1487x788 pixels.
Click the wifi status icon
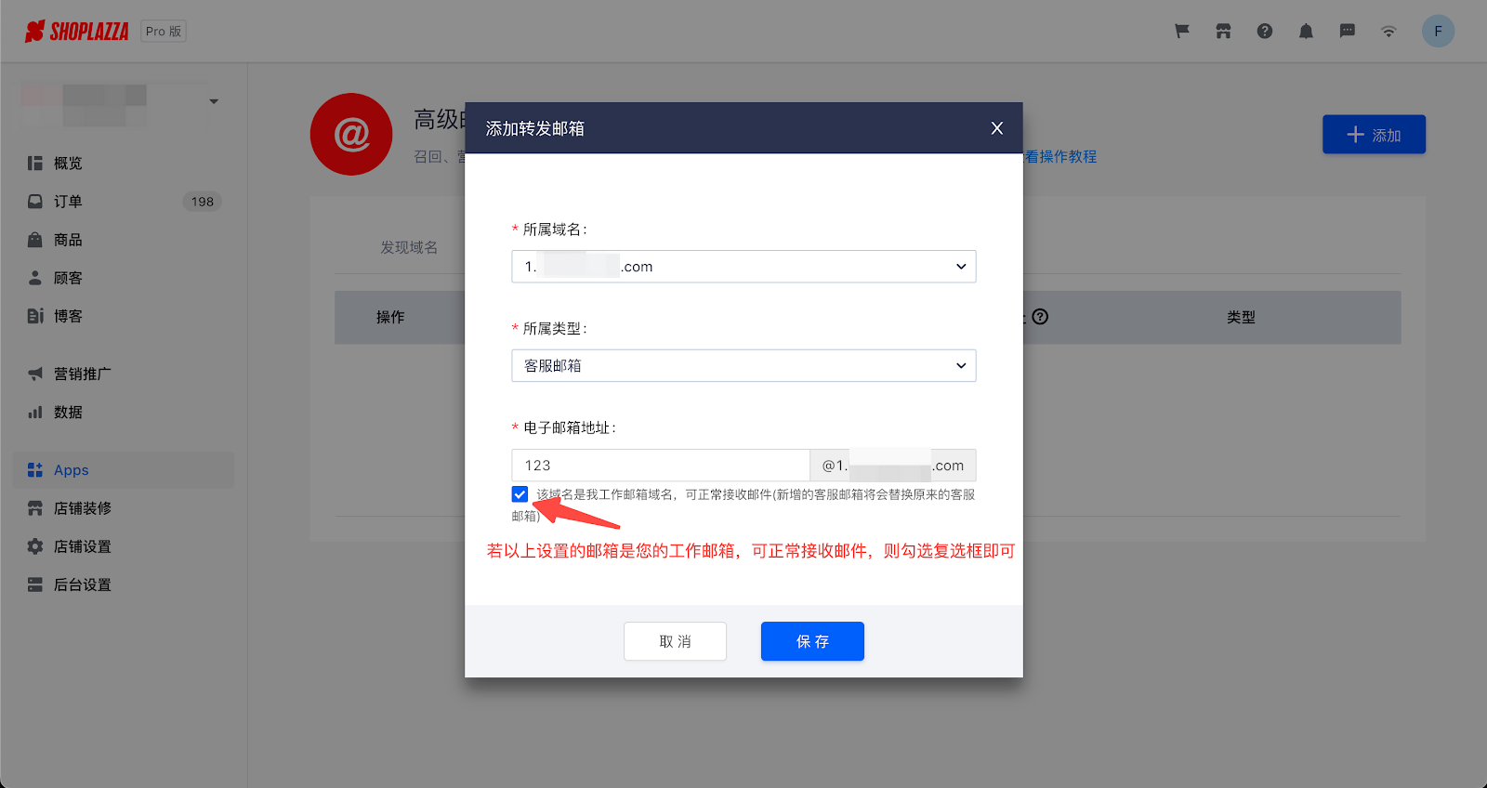coord(1388,32)
